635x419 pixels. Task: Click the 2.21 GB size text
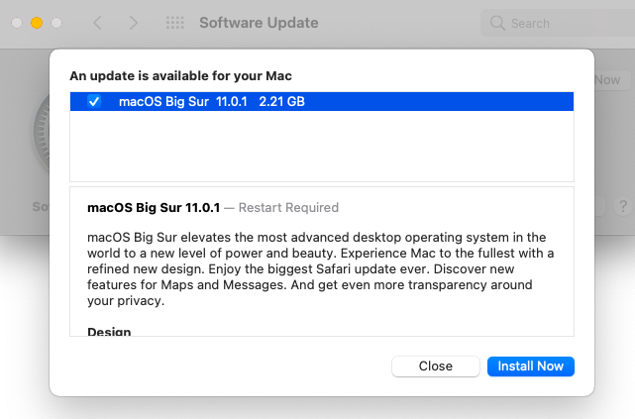pyautogui.click(x=282, y=101)
